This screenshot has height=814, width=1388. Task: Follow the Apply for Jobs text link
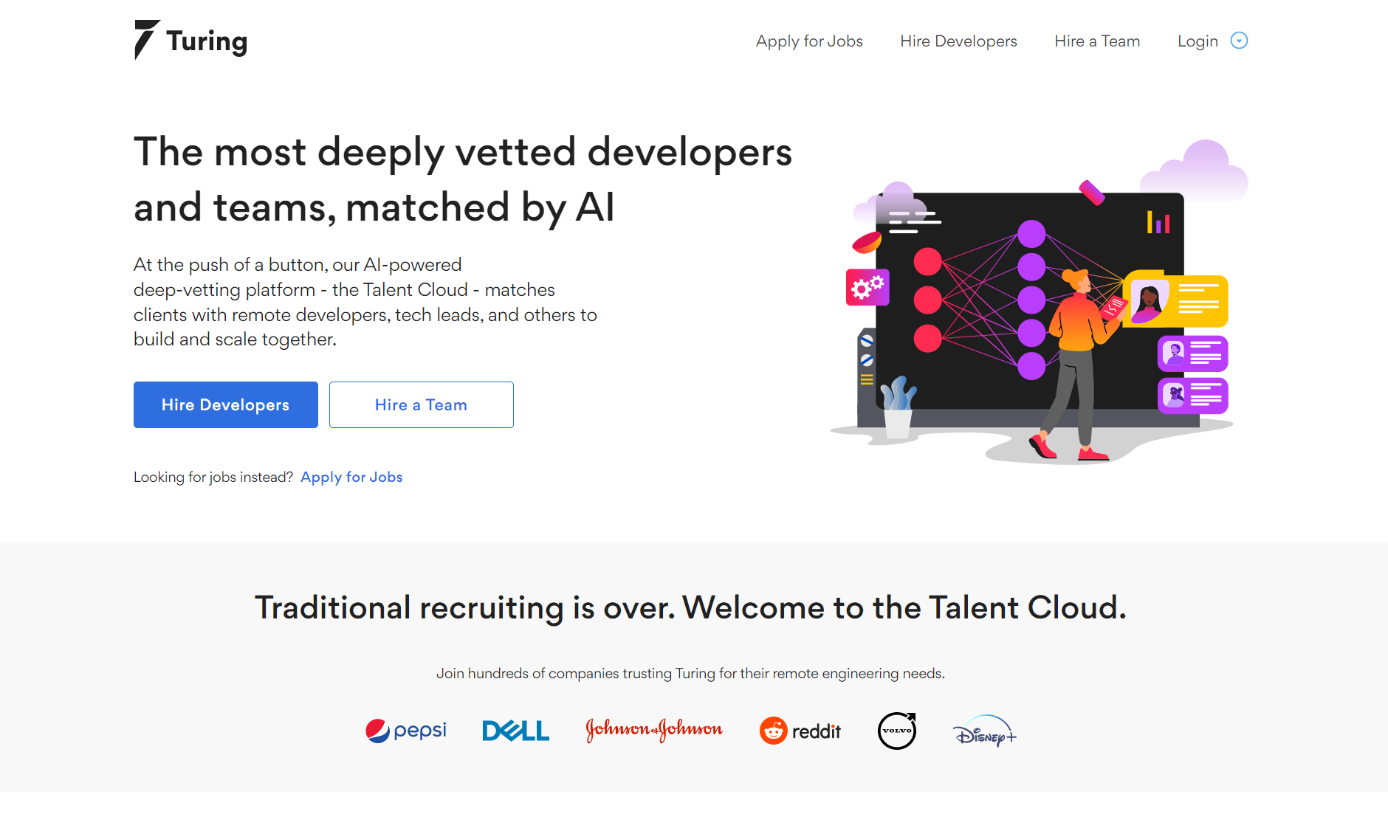tap(351, 477)
